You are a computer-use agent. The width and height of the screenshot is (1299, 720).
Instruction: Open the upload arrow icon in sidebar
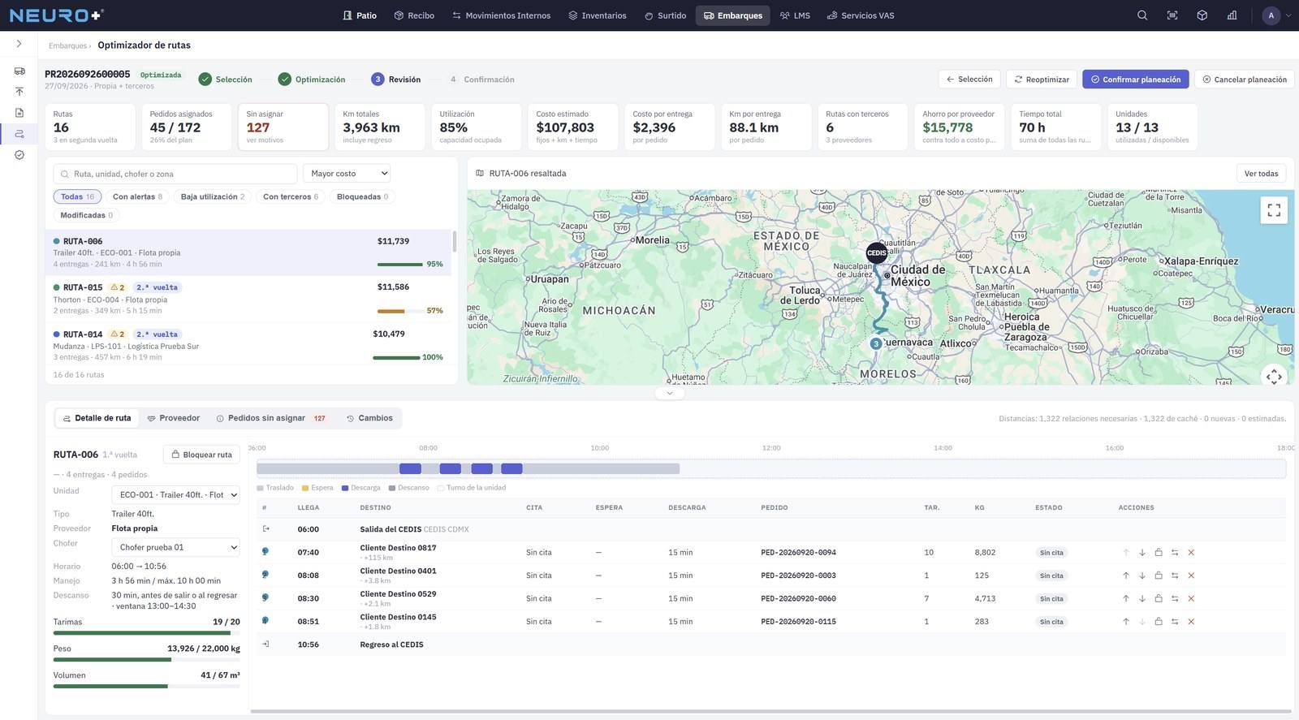coord(19,92)
